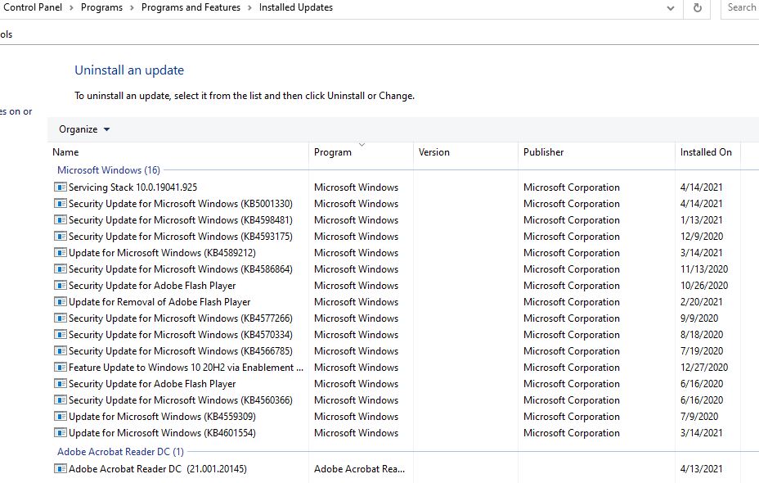Select Update for Microsoft Windows (KB4601554)
Screen dimensions: 759x483
(162, 432)
